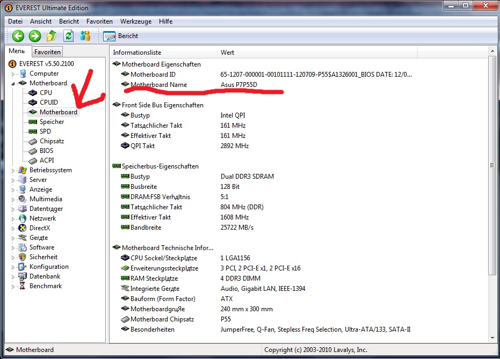Screen dimensions: 500x359
Task: Click the Server icon in tree
Action: (x=23, y=180)
